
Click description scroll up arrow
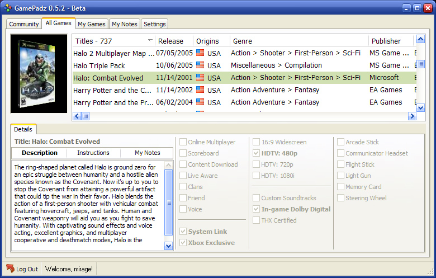click(x=168, y=166)
